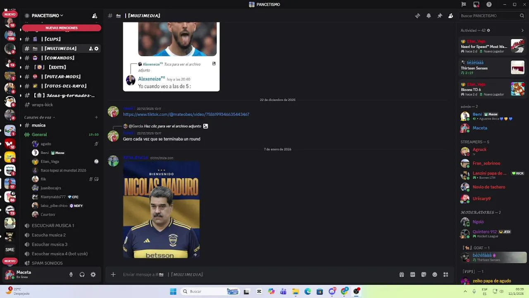Viewport: 529px width, 298px height.
Task: Open the Threads icon in channel header
Action: 417,16
